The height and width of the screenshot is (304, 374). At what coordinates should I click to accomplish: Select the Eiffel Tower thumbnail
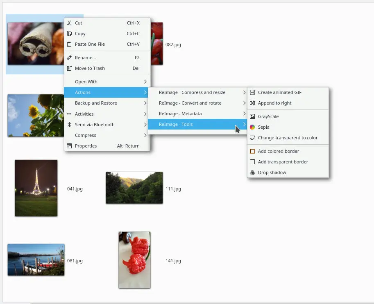coord(36,188)
